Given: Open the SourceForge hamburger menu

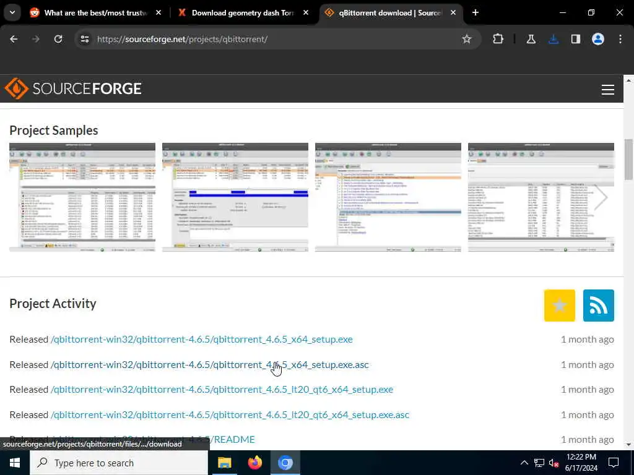Looking at the screenshot, I should click(x=608, y=89).
